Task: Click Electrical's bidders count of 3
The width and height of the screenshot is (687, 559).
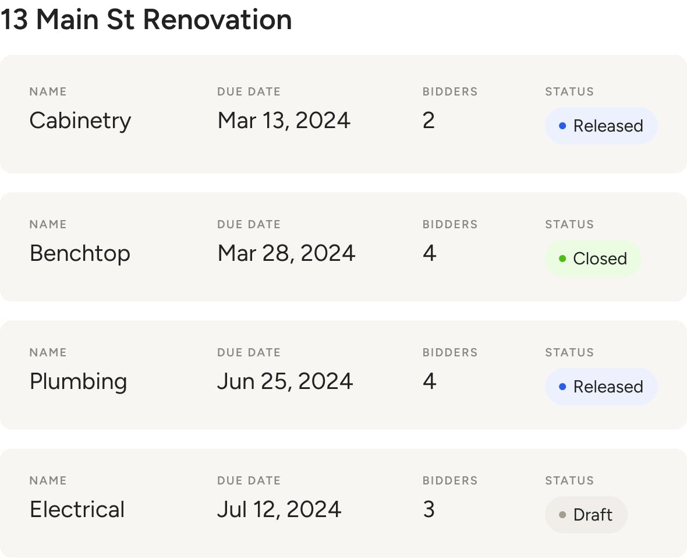Action: 429,510
